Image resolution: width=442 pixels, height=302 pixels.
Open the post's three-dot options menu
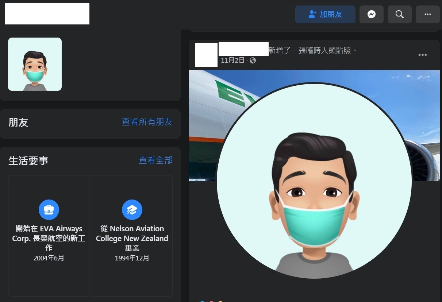[422, 55]
